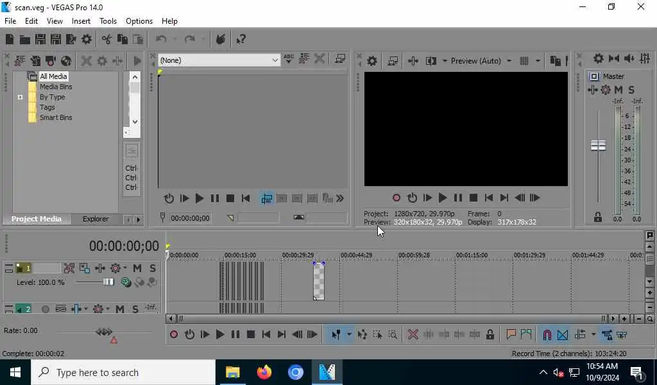This screenshot has width=657, height=385.
Task: Expand more trimmer buttons chevron
Action: point(340,198)
